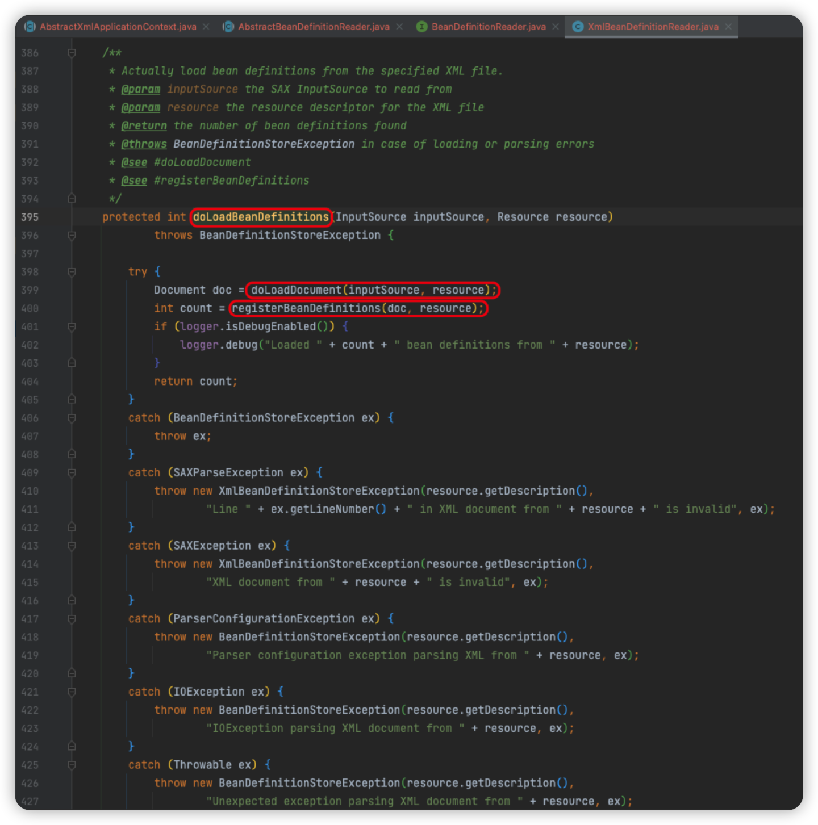Click line number 399 in gutter
Screen dimensions: 818x825
click(30, 290)
